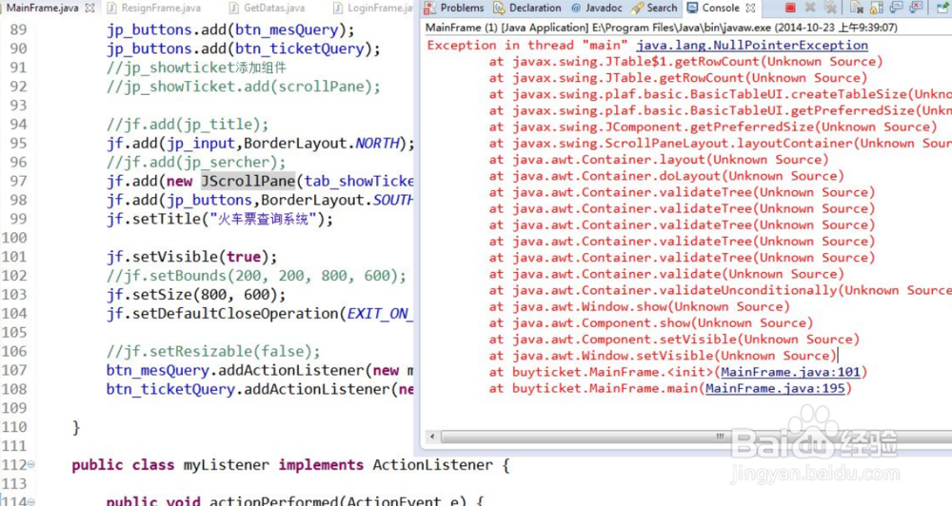Viewport: 952px width, 506px height.
Task: Click the Container.doLayout stack line
Action: [666, 176]
